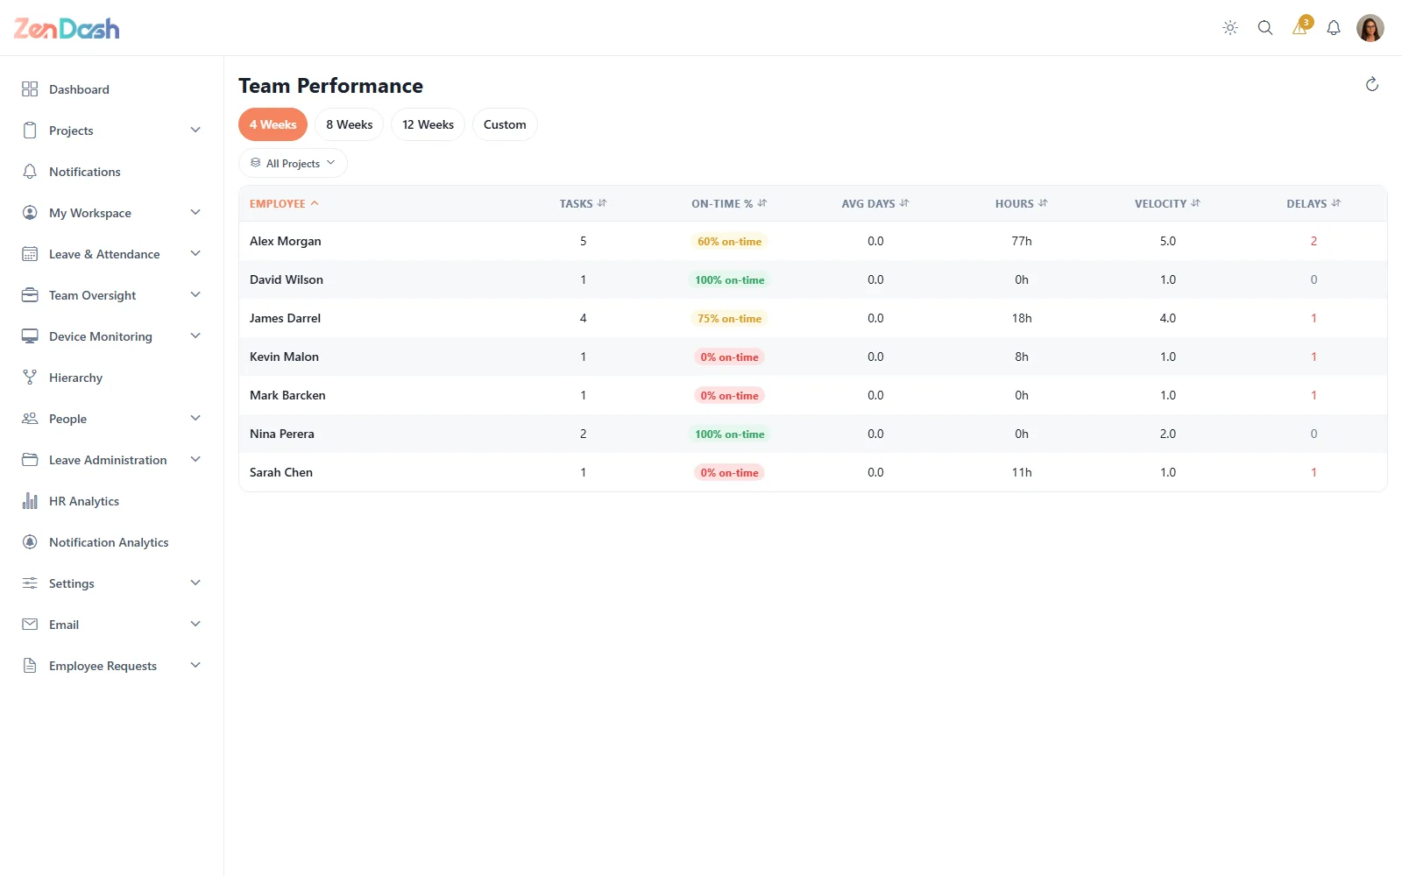Click the '77h' hours value
The image size is (1402, 876).
point(1022,241)
